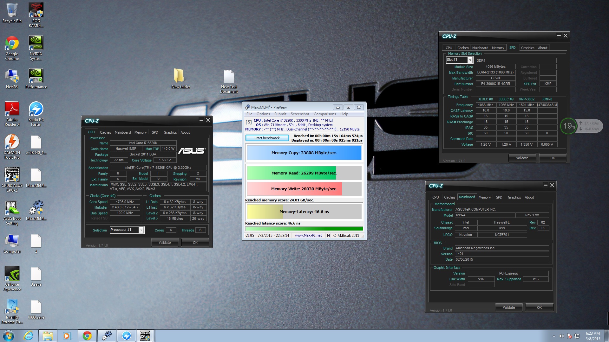Open Options menu in MaxxMEM

click(x=263, y=114)
